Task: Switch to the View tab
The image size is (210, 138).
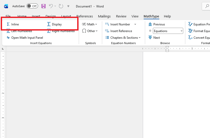Action: click(135, 16)
